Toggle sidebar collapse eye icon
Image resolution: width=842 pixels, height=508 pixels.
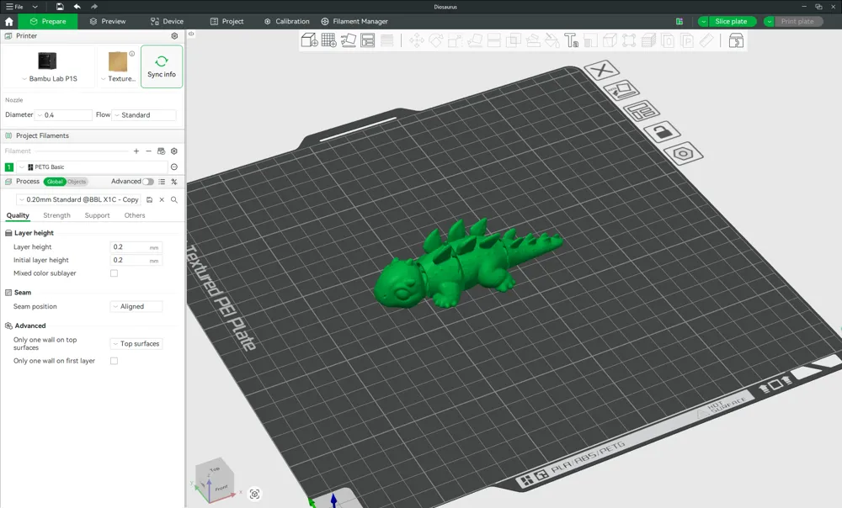191,34
